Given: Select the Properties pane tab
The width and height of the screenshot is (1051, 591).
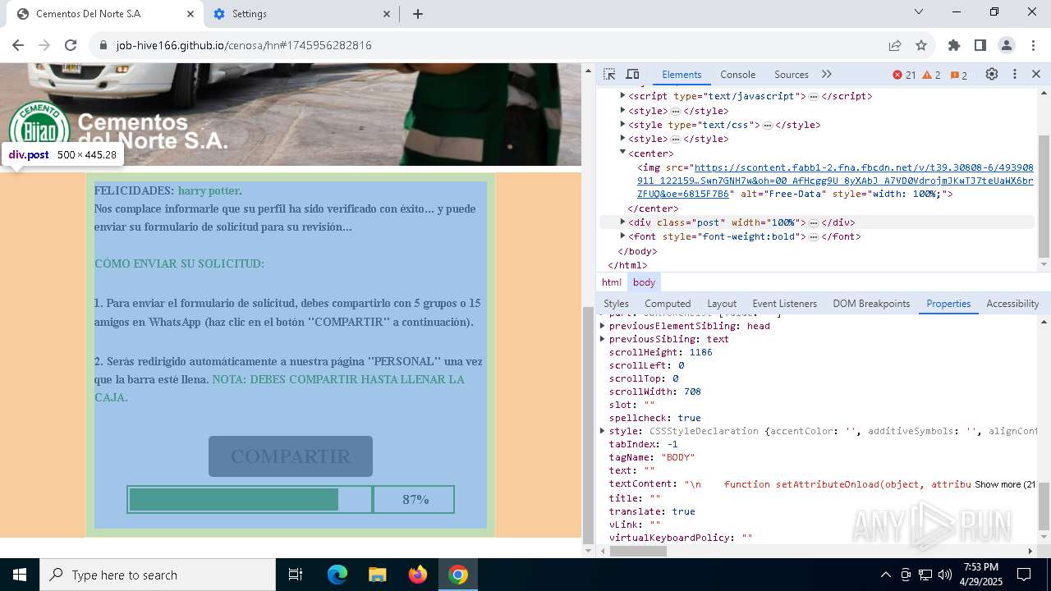Looking at the screenshot, I should tap(948, 304).
